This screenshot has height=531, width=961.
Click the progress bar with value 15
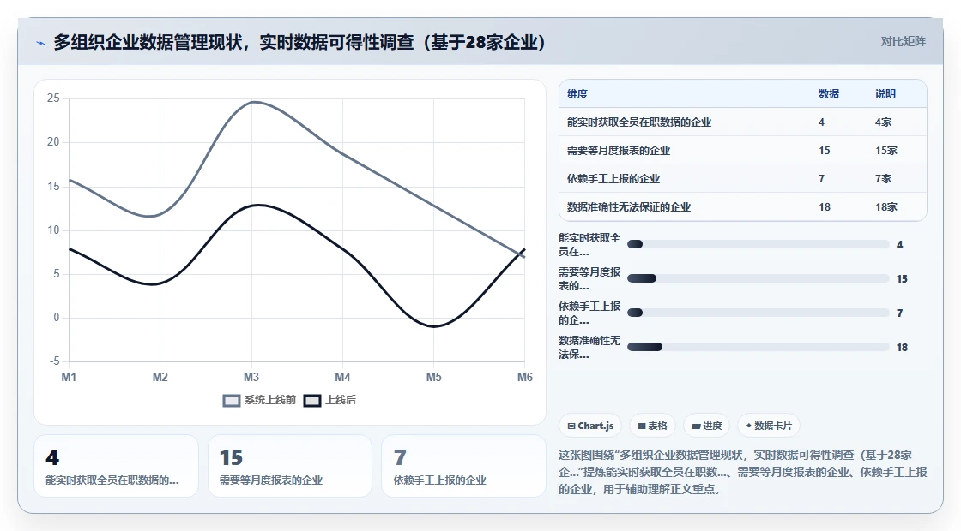[x=759, y=279]
